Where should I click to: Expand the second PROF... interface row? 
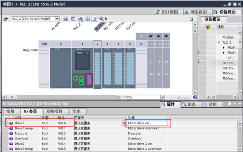(224, 53)
